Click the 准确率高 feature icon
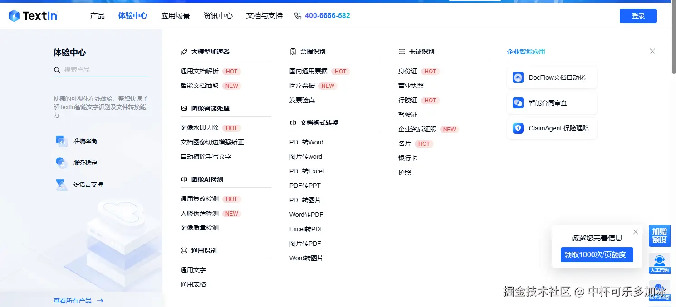The width and height of the screenshot is (676, 307). (61, 141)
